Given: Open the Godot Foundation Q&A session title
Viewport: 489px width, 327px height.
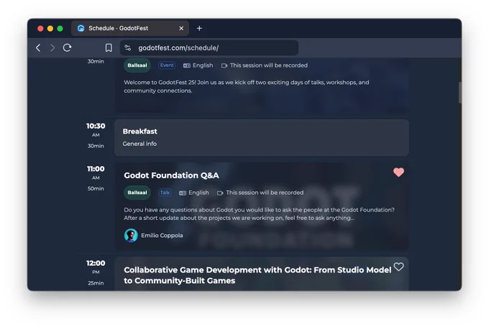Looking at the screenshot, I should (x=171, y=175).
